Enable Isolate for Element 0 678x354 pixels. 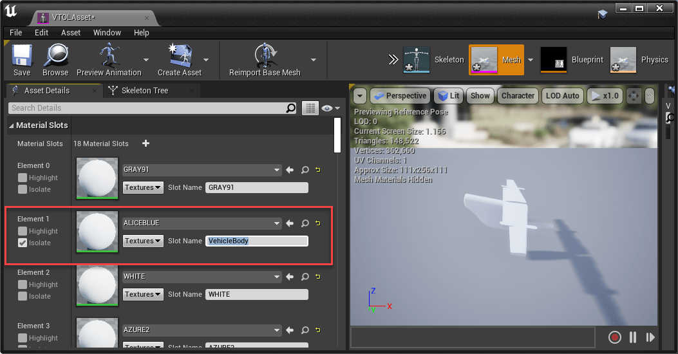(x=23, y=189)
